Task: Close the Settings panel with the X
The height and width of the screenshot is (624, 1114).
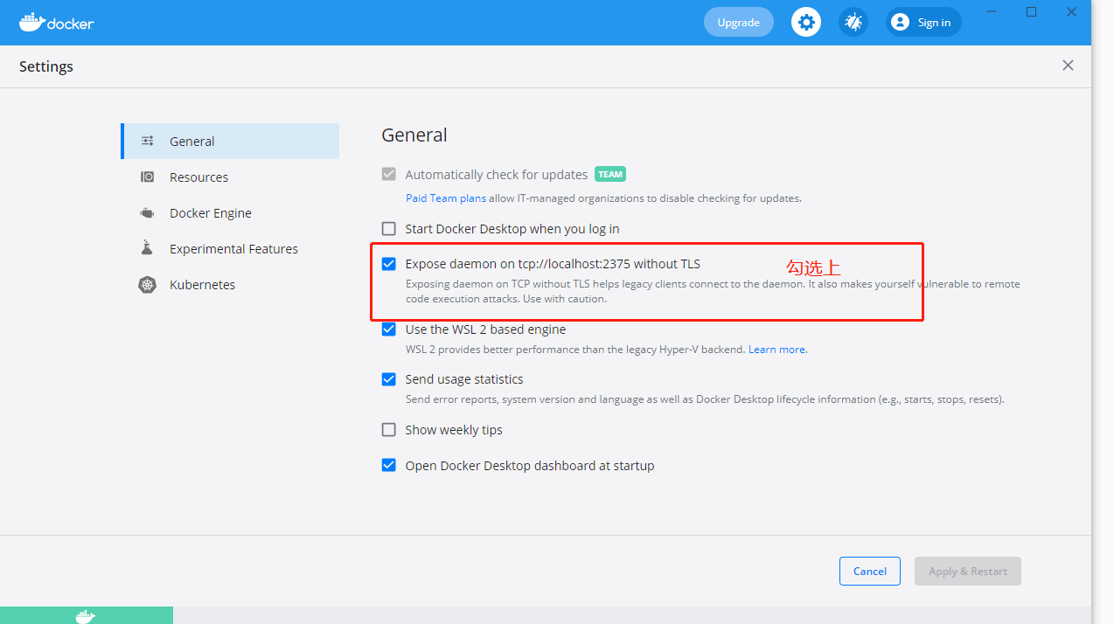Action: (x=1068, y=66)
